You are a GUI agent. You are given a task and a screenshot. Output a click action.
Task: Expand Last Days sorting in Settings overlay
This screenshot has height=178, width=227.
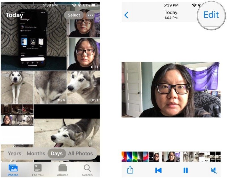pyautogui.click(x=42, y=55)
